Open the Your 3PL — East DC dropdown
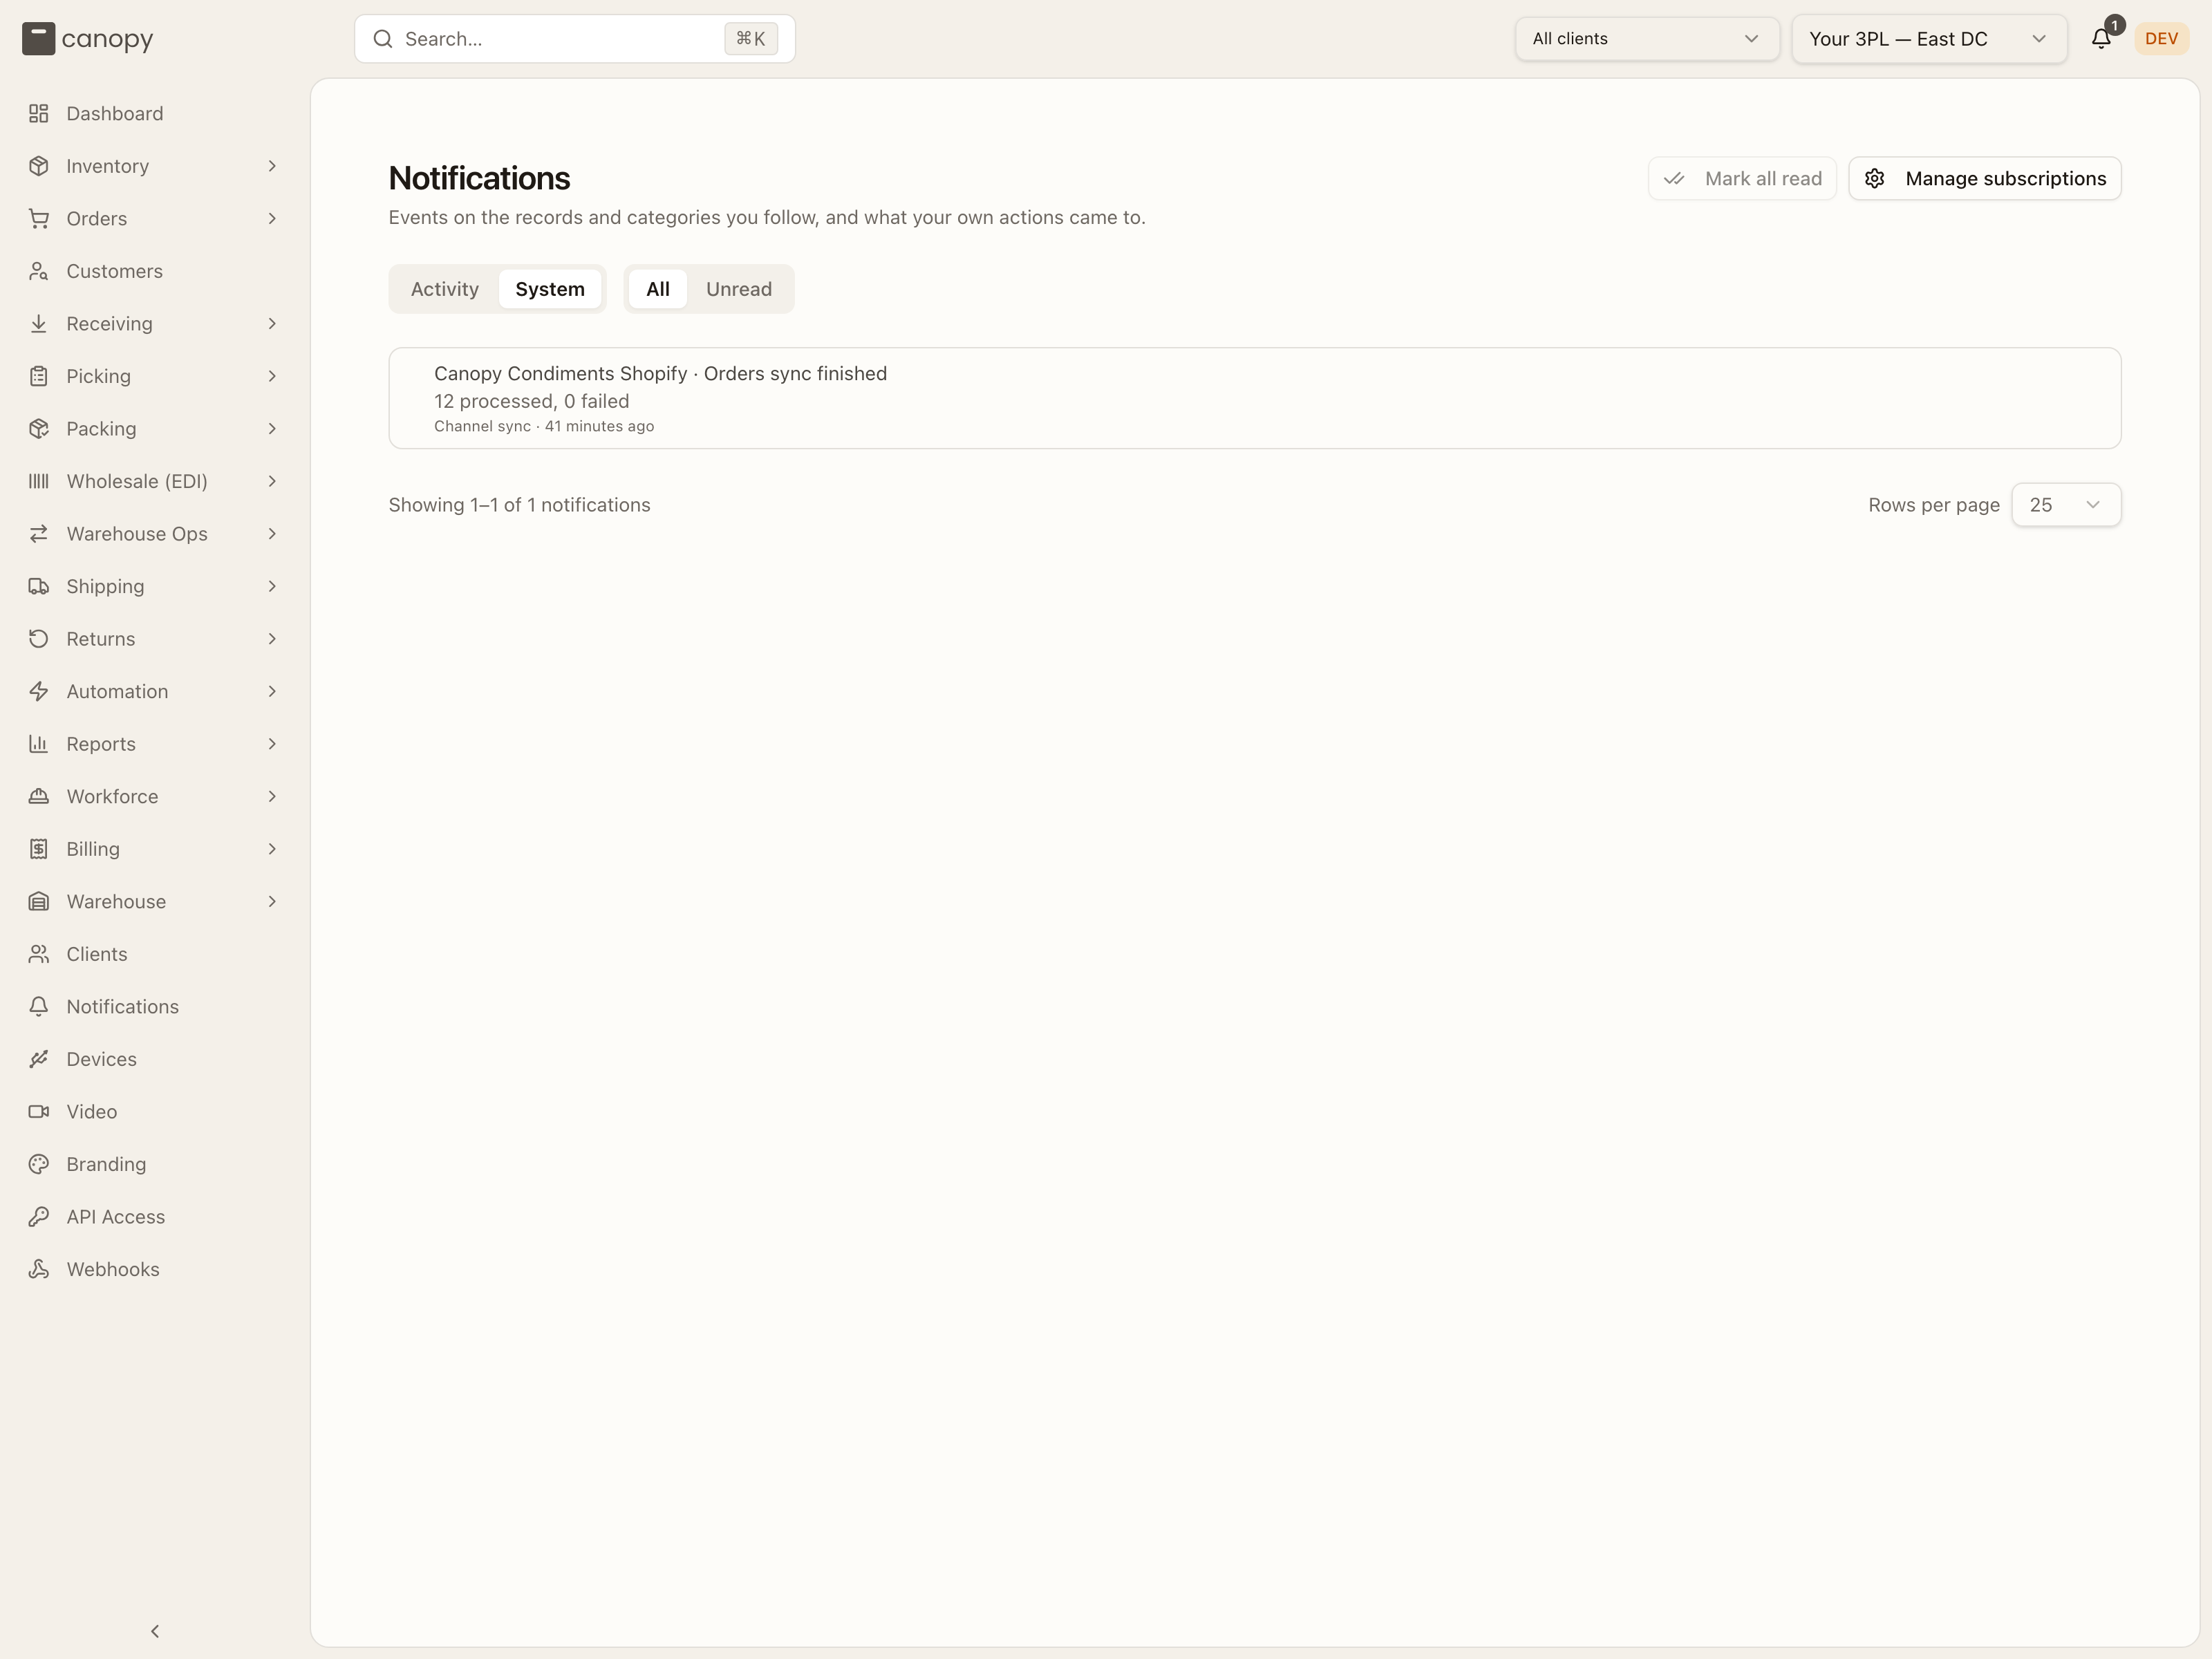 [1929, 39]
